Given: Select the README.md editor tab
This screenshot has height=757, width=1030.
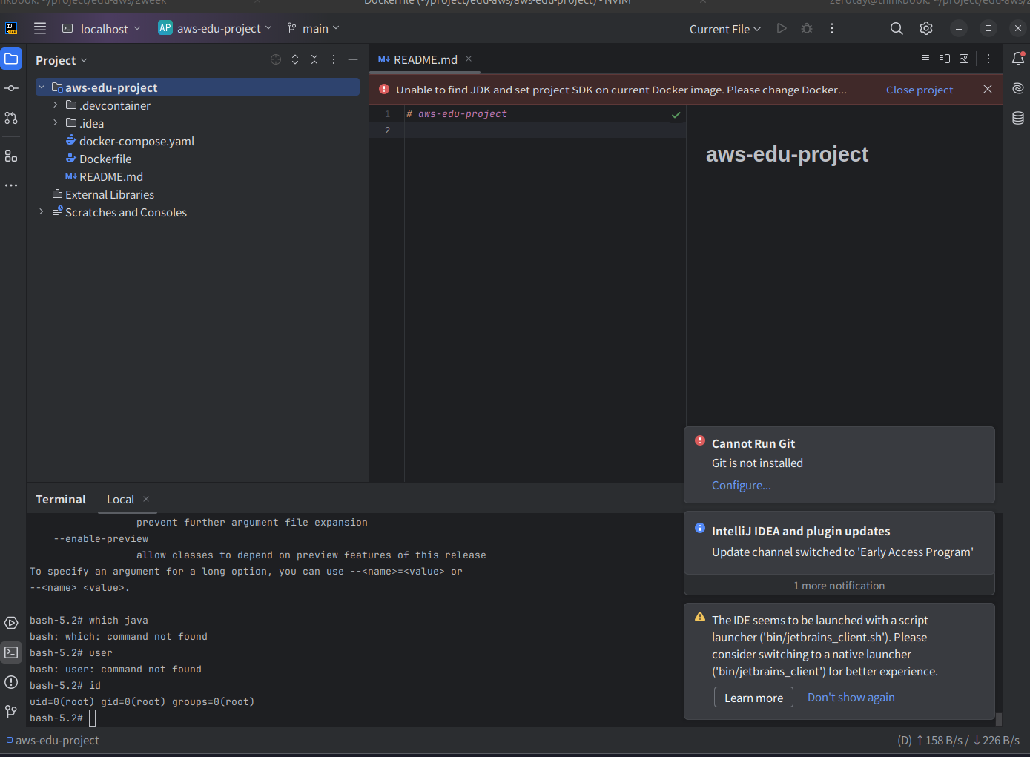Looking at the screenshot, I should click(x=425, y=59).
